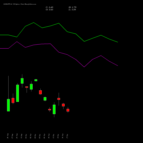Select the last red candle above 17 Sep

point(68,110)
